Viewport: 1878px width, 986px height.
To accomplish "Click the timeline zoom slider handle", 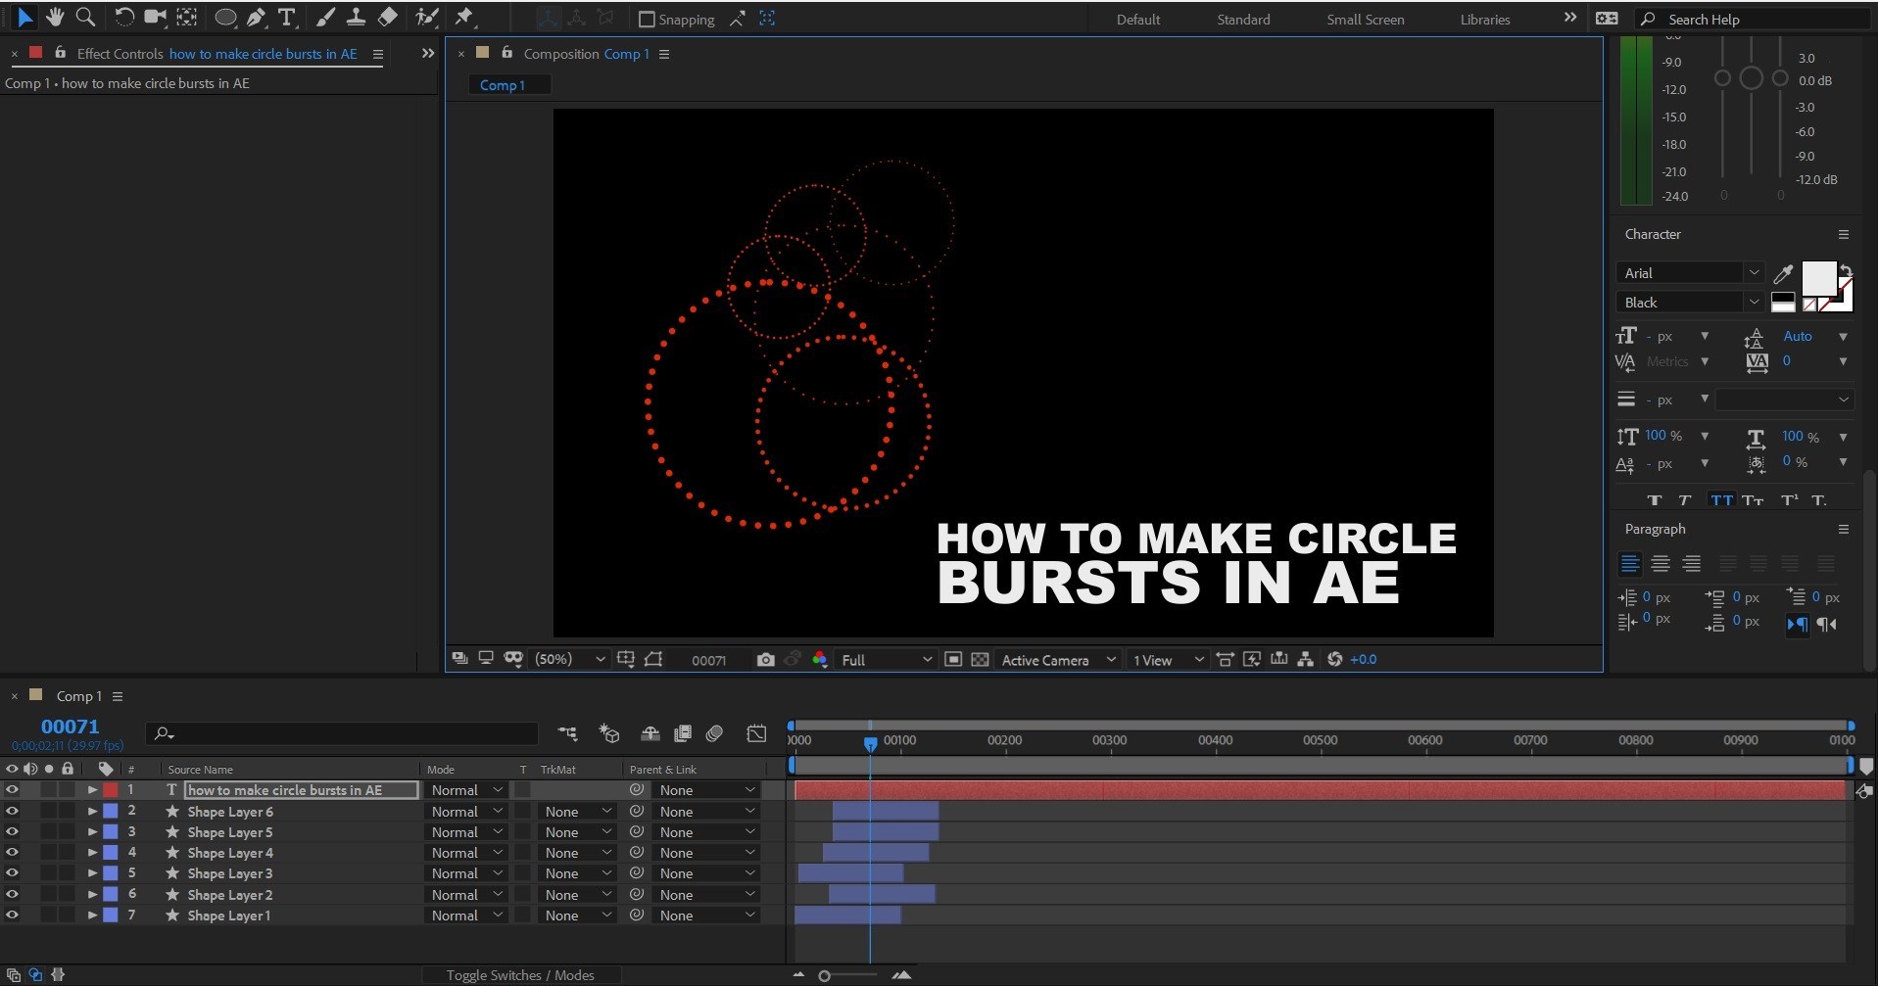I will (825, 975).
